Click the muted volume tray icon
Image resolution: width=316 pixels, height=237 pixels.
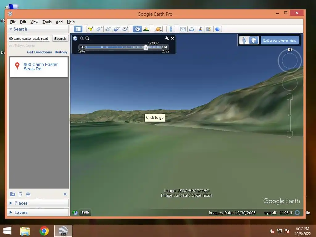point(272,231)
